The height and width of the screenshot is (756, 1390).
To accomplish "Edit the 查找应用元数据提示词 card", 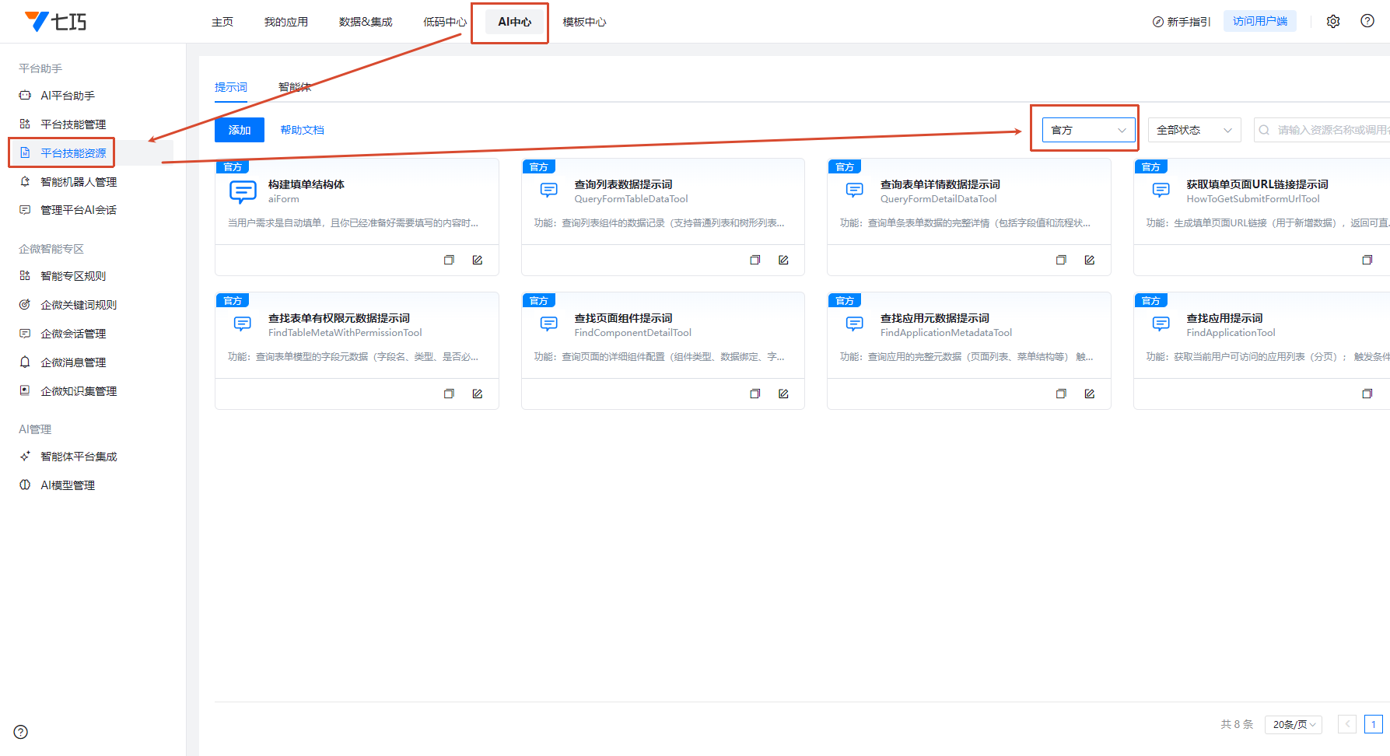I will click(x=1090, y=394).
